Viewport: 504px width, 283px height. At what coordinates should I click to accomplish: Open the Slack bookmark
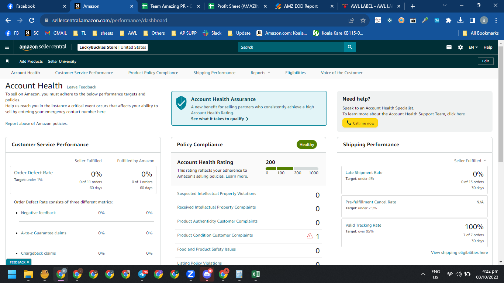212,33
